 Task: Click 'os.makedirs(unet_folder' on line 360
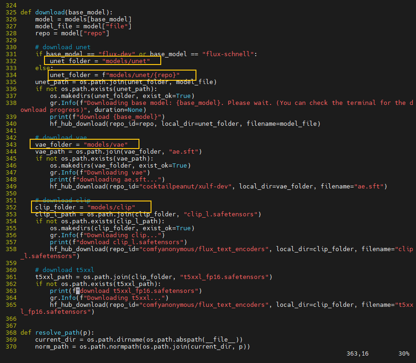93,96
